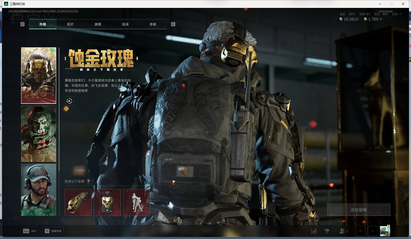This screenshot has height=239, width=411.
Task: Click the first empty squad slot plus
Action: (360, 231)
